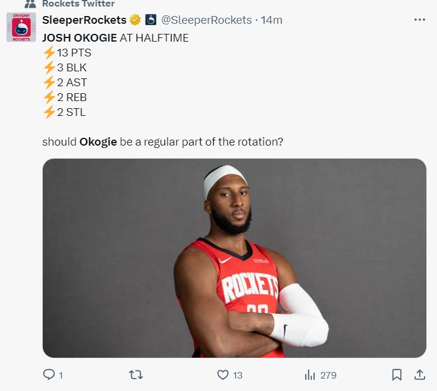The width and height of the screenshot is (437, 391).
Task: Bookmark this tweet
Action: click(397, 375)
